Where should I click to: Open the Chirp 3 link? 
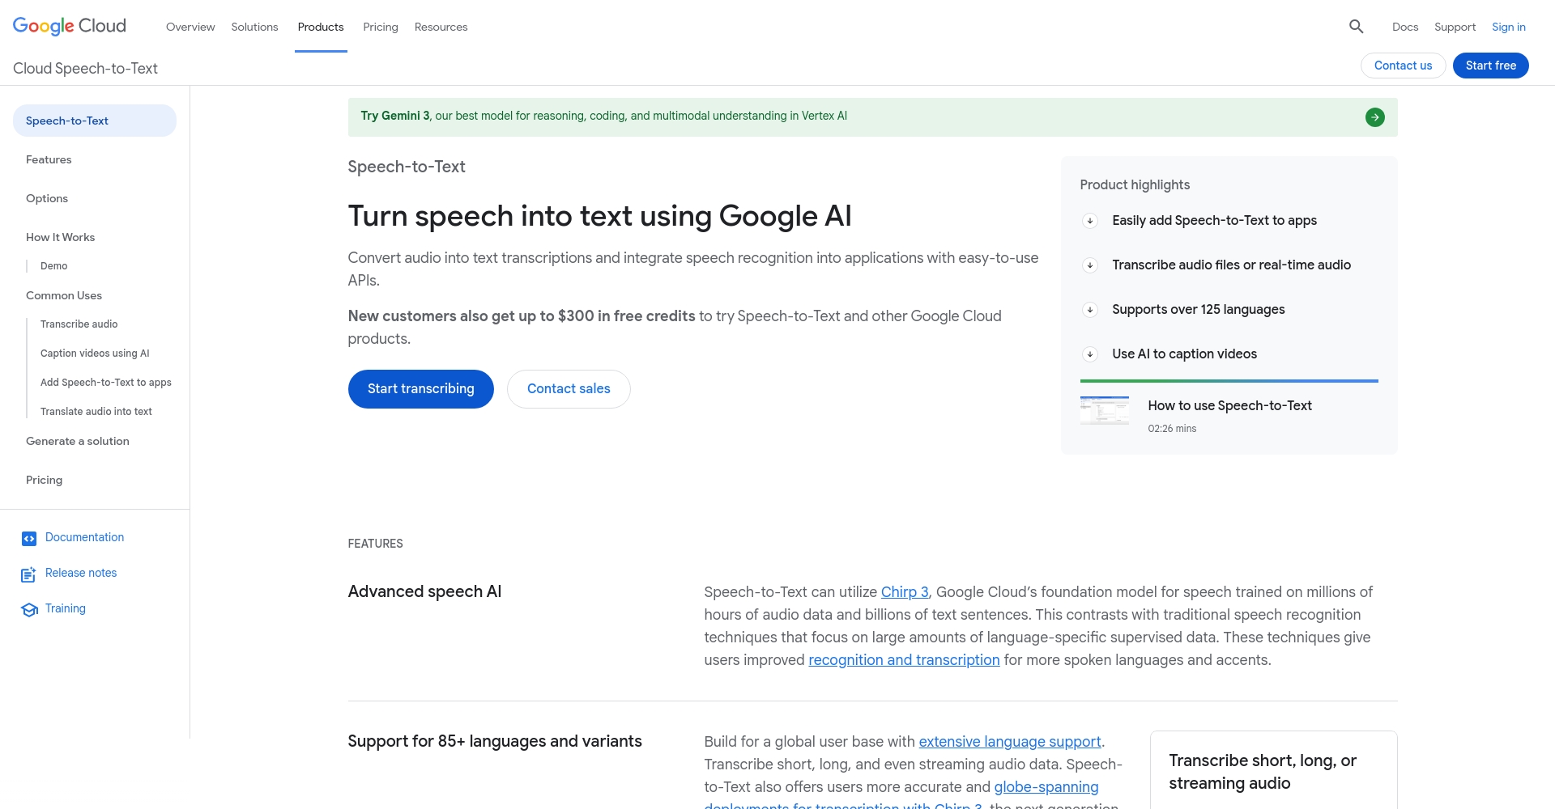click(x=904, y=591)
